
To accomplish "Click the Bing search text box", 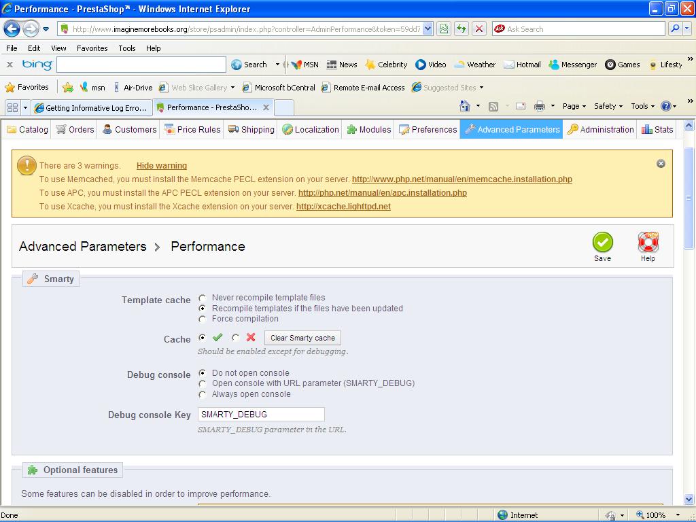I will click(x=141, y=65).
